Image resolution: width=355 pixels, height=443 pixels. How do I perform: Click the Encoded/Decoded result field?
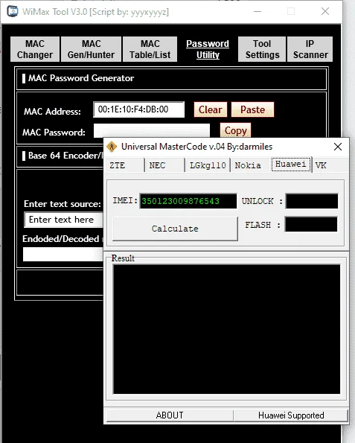(63, 255)
